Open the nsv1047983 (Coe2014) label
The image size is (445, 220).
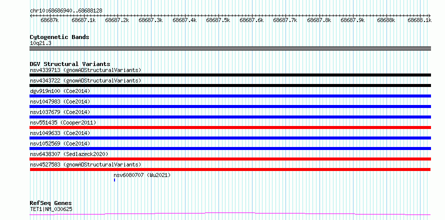pyautogui.click(x=60, y=101)
